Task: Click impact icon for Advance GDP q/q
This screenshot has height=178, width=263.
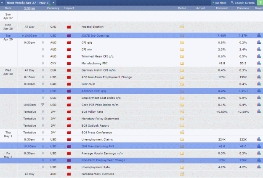Action: [x=69, y=91]
